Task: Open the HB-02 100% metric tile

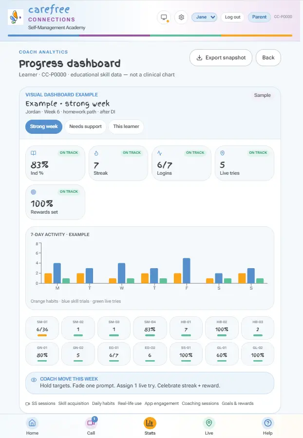Action: tap(222, 328)
